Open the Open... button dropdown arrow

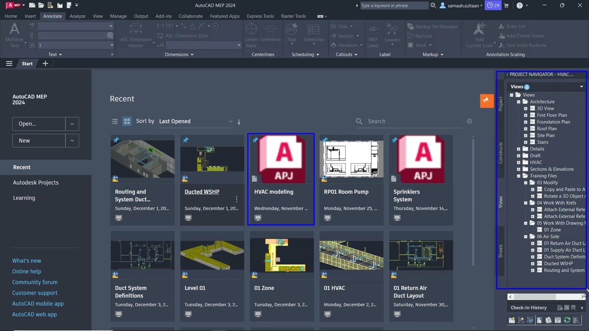pos(72,124)
